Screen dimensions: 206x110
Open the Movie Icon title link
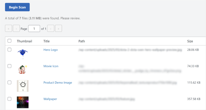(51, 66)
